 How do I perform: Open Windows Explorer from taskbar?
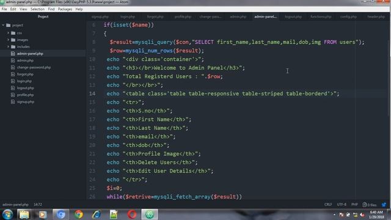[x=24, y=215]
